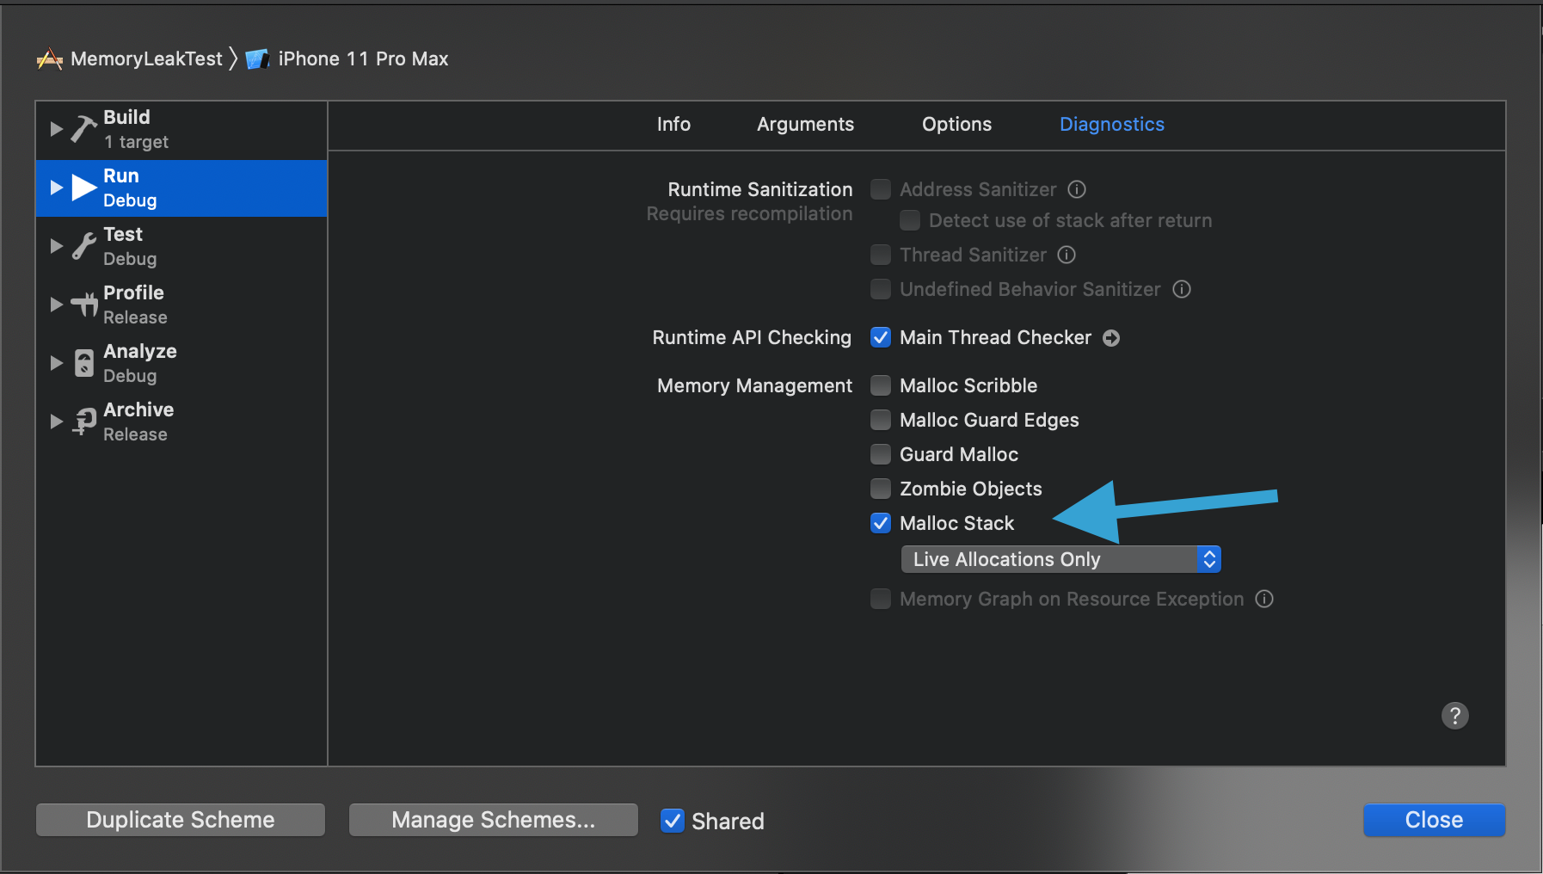Enable the Guard Malloc checkbox
Viewport: 1543px width, 874px height.
(881, 454)
